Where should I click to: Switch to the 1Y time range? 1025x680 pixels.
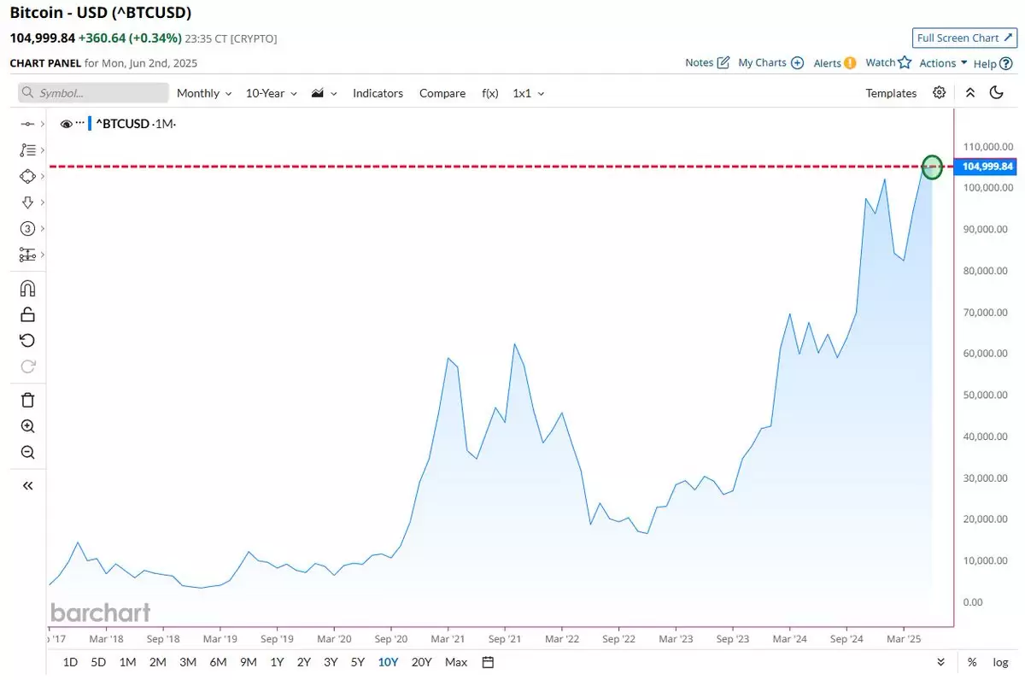pyautogui.click(x=277, y=662)
